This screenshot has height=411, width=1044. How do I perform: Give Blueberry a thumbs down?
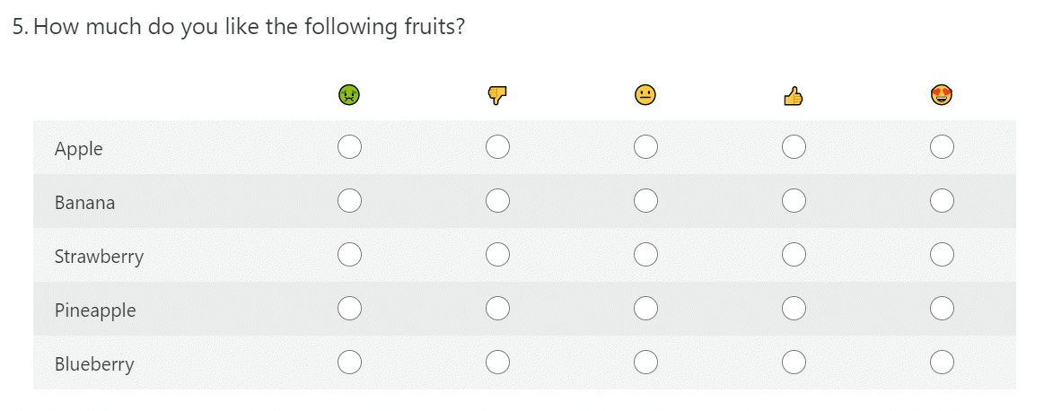(498, 363)
